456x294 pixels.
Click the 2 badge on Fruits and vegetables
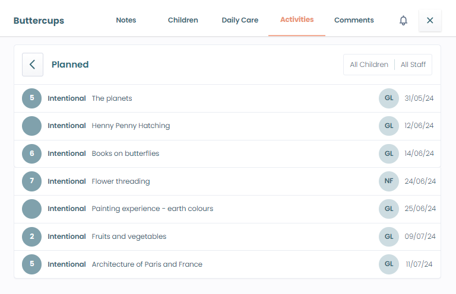[x=32, y=237]
